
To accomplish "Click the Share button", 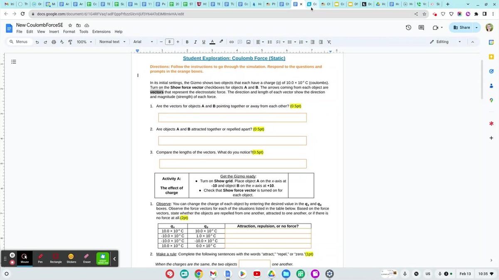I will tap(462, 27).
